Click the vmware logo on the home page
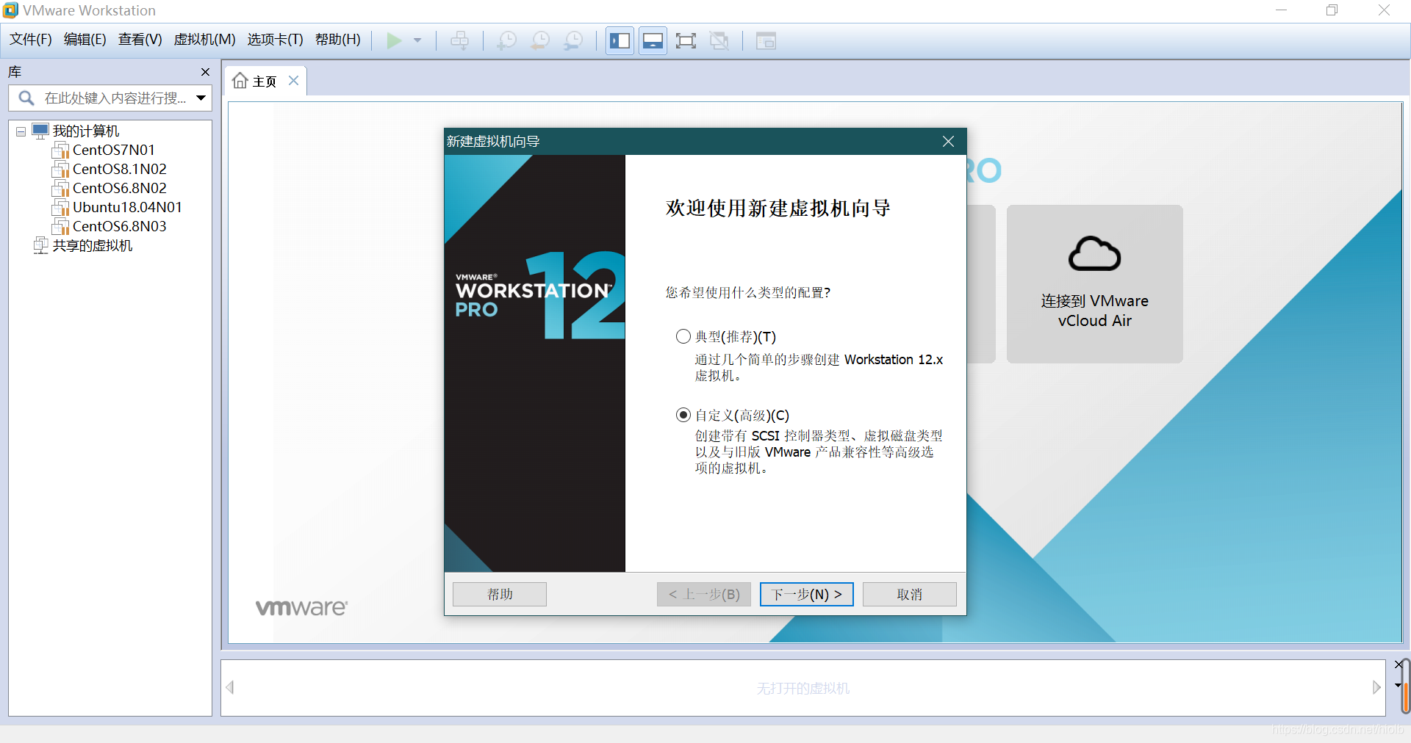Image resolution: width=1411 pixels, height=743 pixels. pos(301,608)
